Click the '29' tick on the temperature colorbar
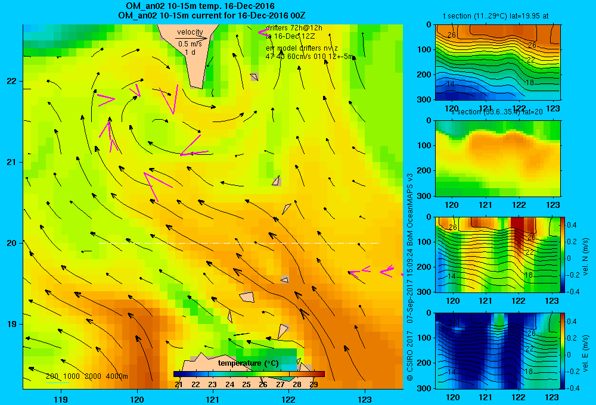This screenshot has width=596, height=405. click(313, 385)
